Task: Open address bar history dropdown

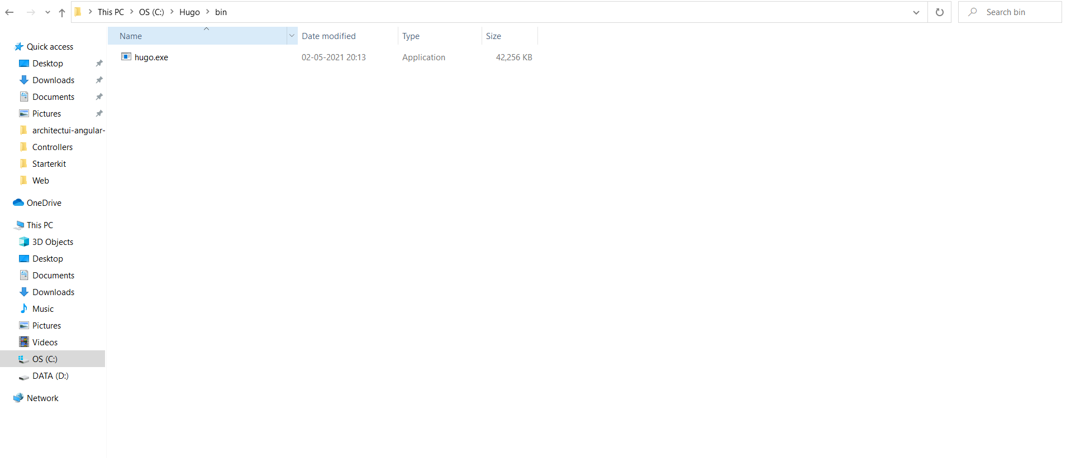Action: (x=916, y=12)
